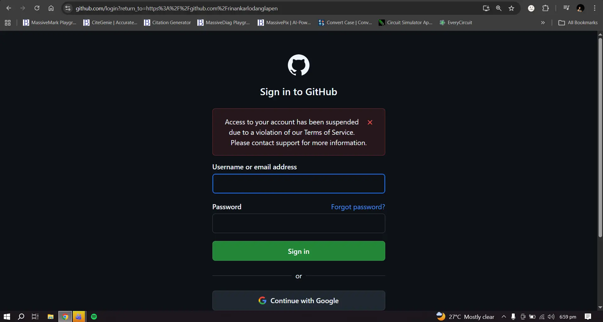603x322 pixels.
Task: Expand hidden bookmarks chevron
Action: pos(543,23)
